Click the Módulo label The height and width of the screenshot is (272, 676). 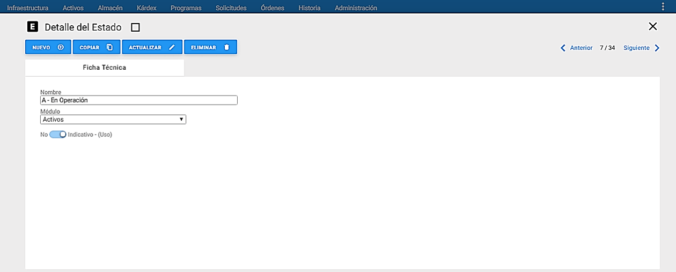point(50,112)
